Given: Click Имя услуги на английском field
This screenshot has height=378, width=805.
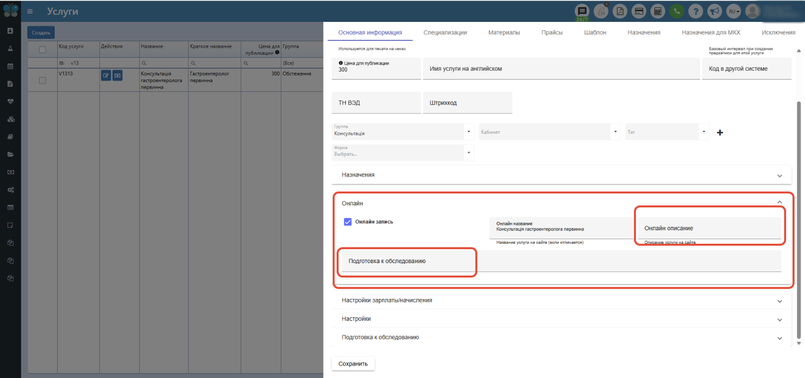Looking at the screenshot, I should 561,69.
